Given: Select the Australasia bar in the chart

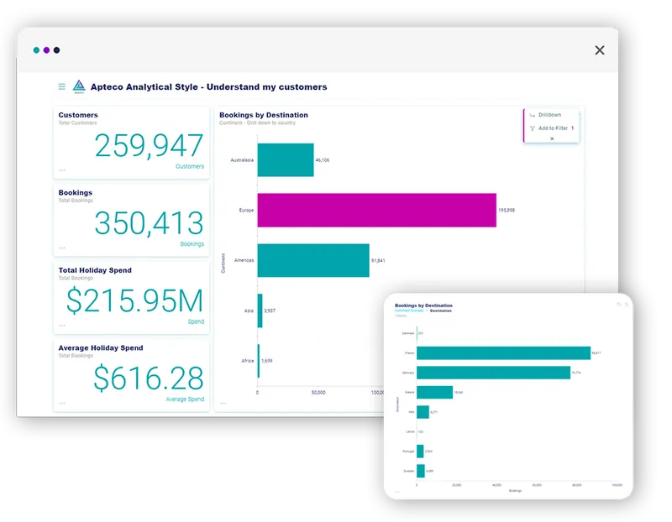Looking at the screenshot, I should [x=286, y=159].
